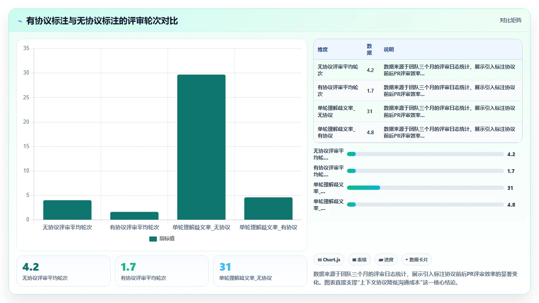Image resolution: width=539 pixels, height=303 pixels.
Task: Click the 对比矩阵 label in header
Action: [510, 20]
